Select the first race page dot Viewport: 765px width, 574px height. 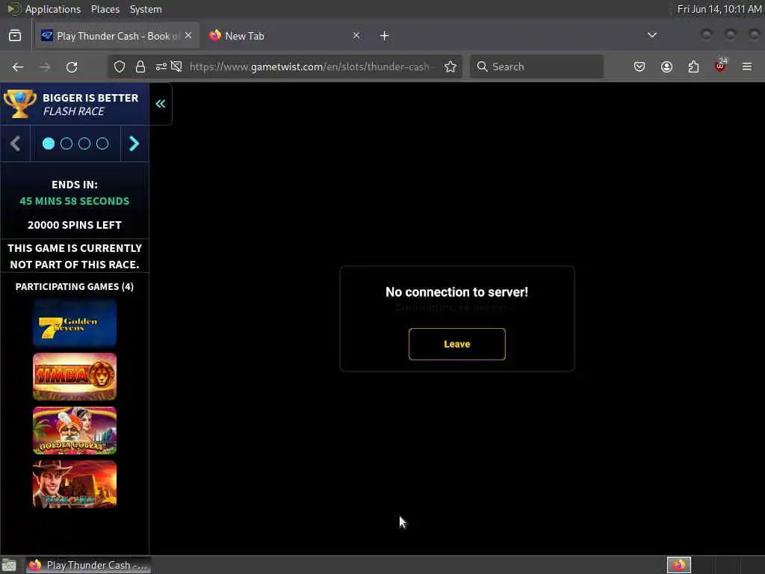point(49,143)
